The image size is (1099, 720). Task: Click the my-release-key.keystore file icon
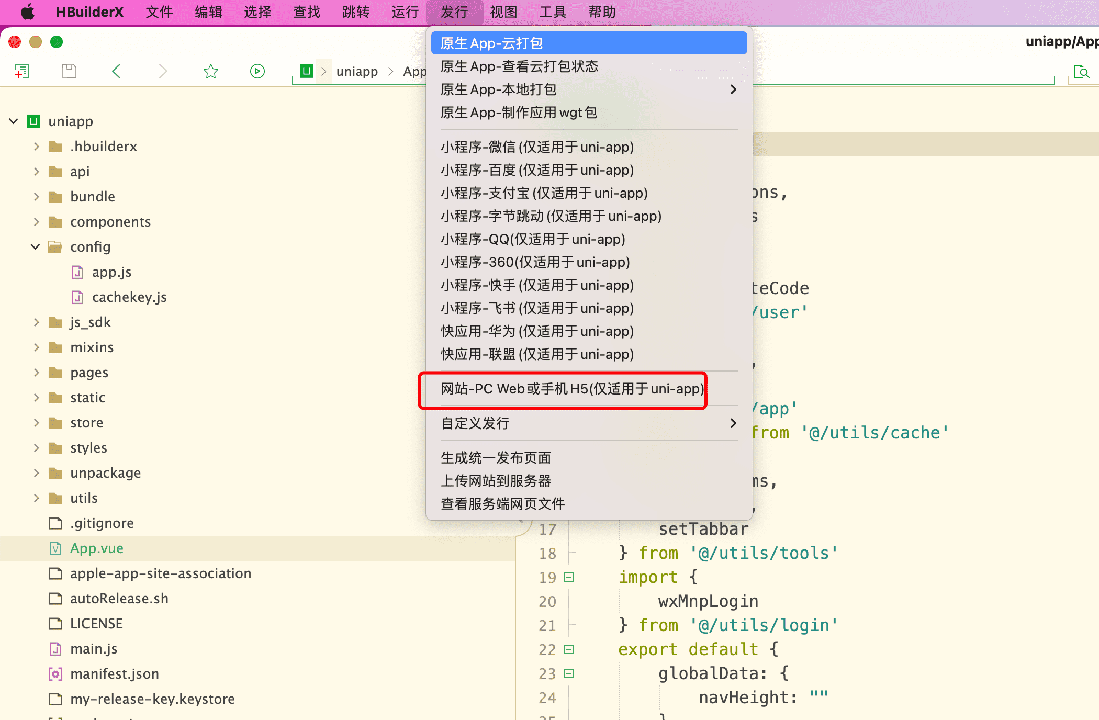pyautogui.click(x=55, y=699)
